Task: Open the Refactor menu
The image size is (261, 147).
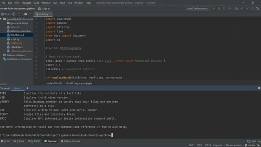Action: tap(46, 3)
